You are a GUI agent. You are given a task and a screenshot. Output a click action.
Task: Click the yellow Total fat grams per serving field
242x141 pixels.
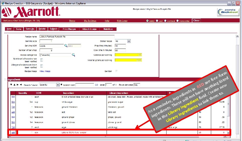[x=128, y=60]
